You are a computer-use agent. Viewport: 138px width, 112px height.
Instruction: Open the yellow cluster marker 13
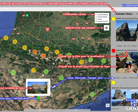click(81, 62)
